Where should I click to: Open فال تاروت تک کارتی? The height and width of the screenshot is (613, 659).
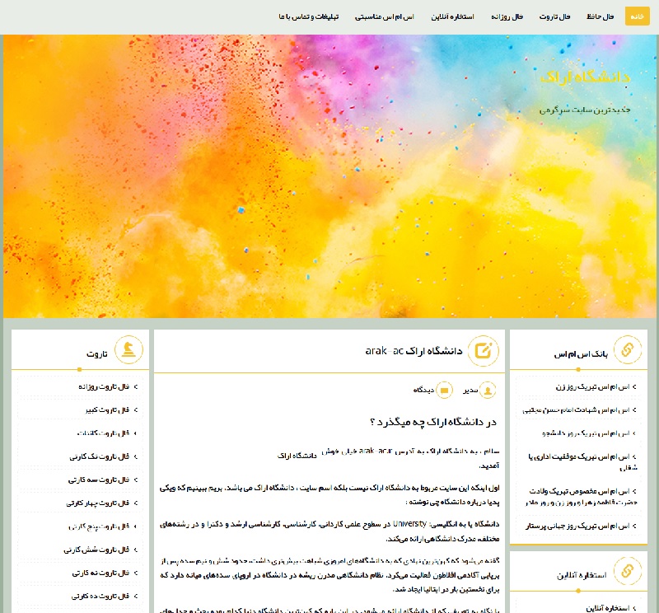pos(99,456)
